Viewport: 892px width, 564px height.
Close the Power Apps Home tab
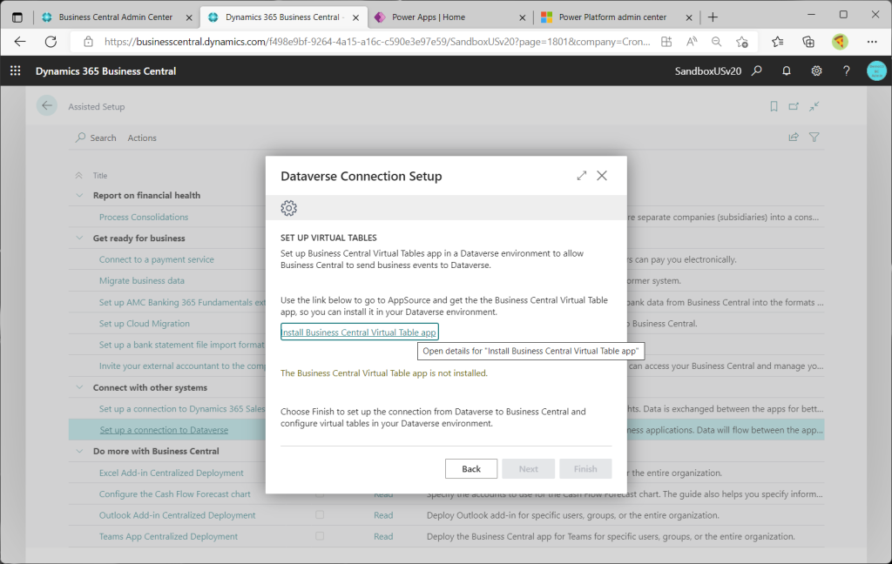[x=523, y=17]
